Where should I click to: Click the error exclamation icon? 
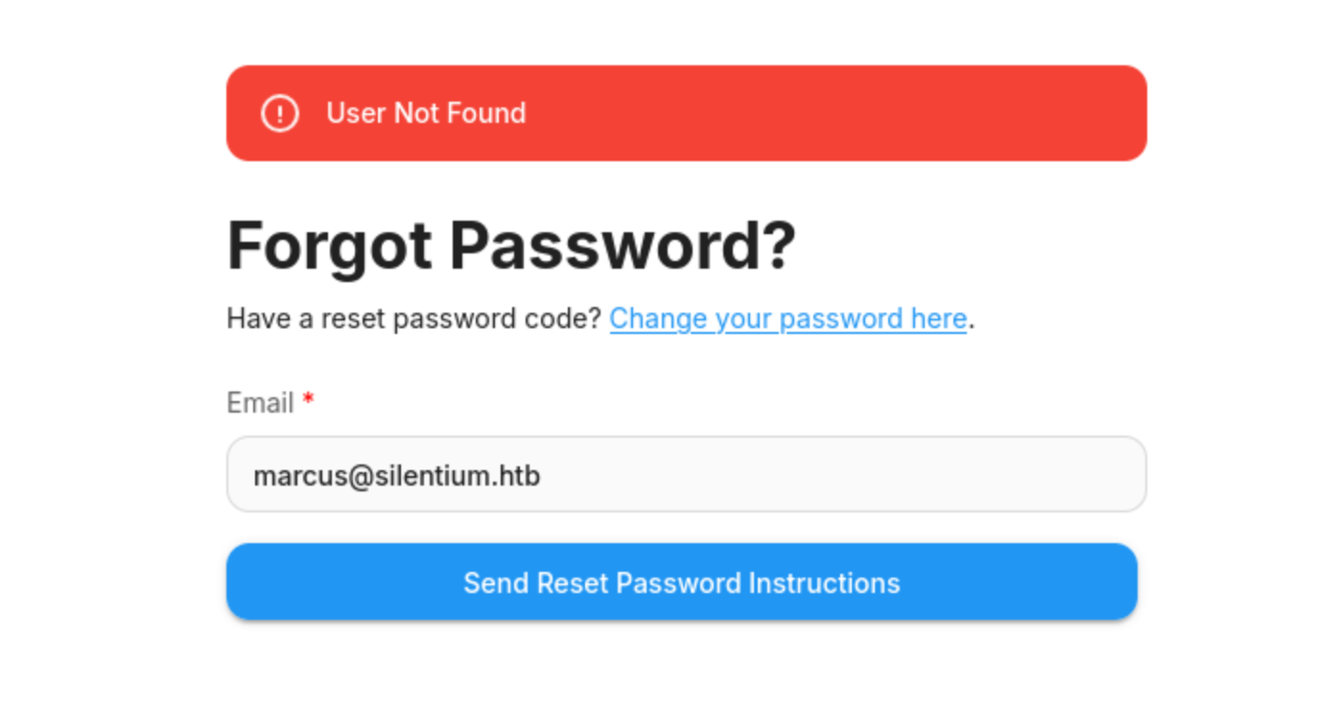pyautogui.click(x=279, y=113)
